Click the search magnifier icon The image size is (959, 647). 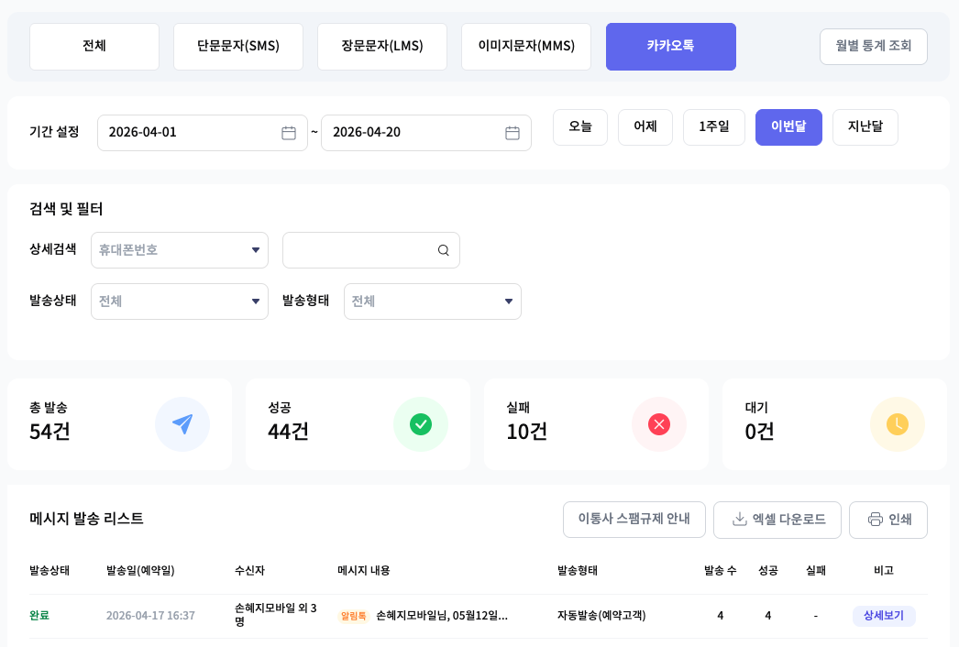tap(444, 250)
